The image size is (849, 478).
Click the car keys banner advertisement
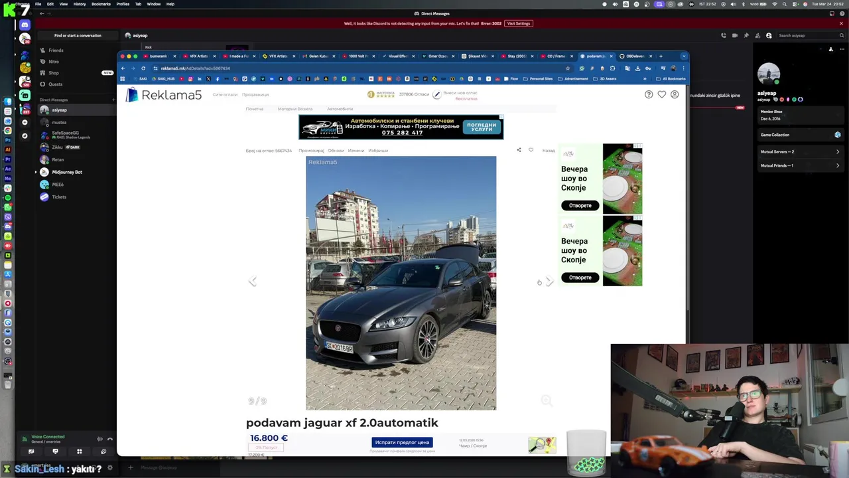coord(401,127)
